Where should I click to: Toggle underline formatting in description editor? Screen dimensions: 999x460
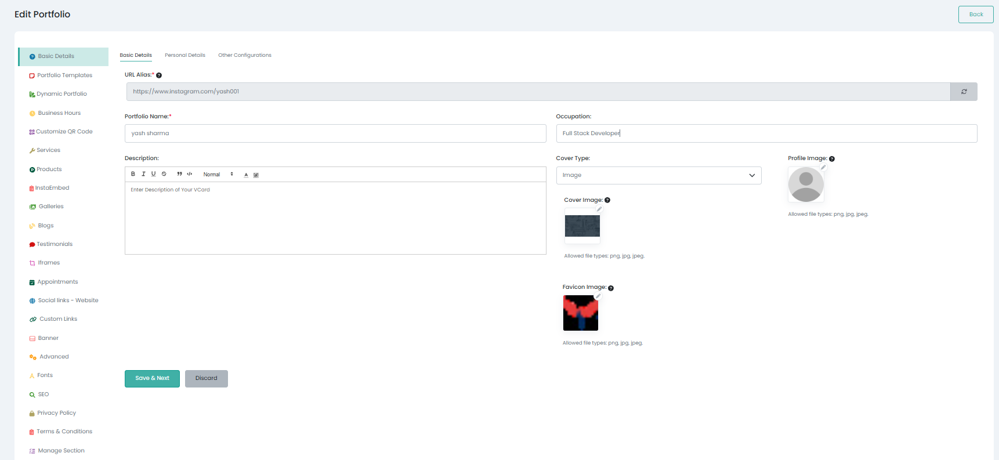point(154,174)
